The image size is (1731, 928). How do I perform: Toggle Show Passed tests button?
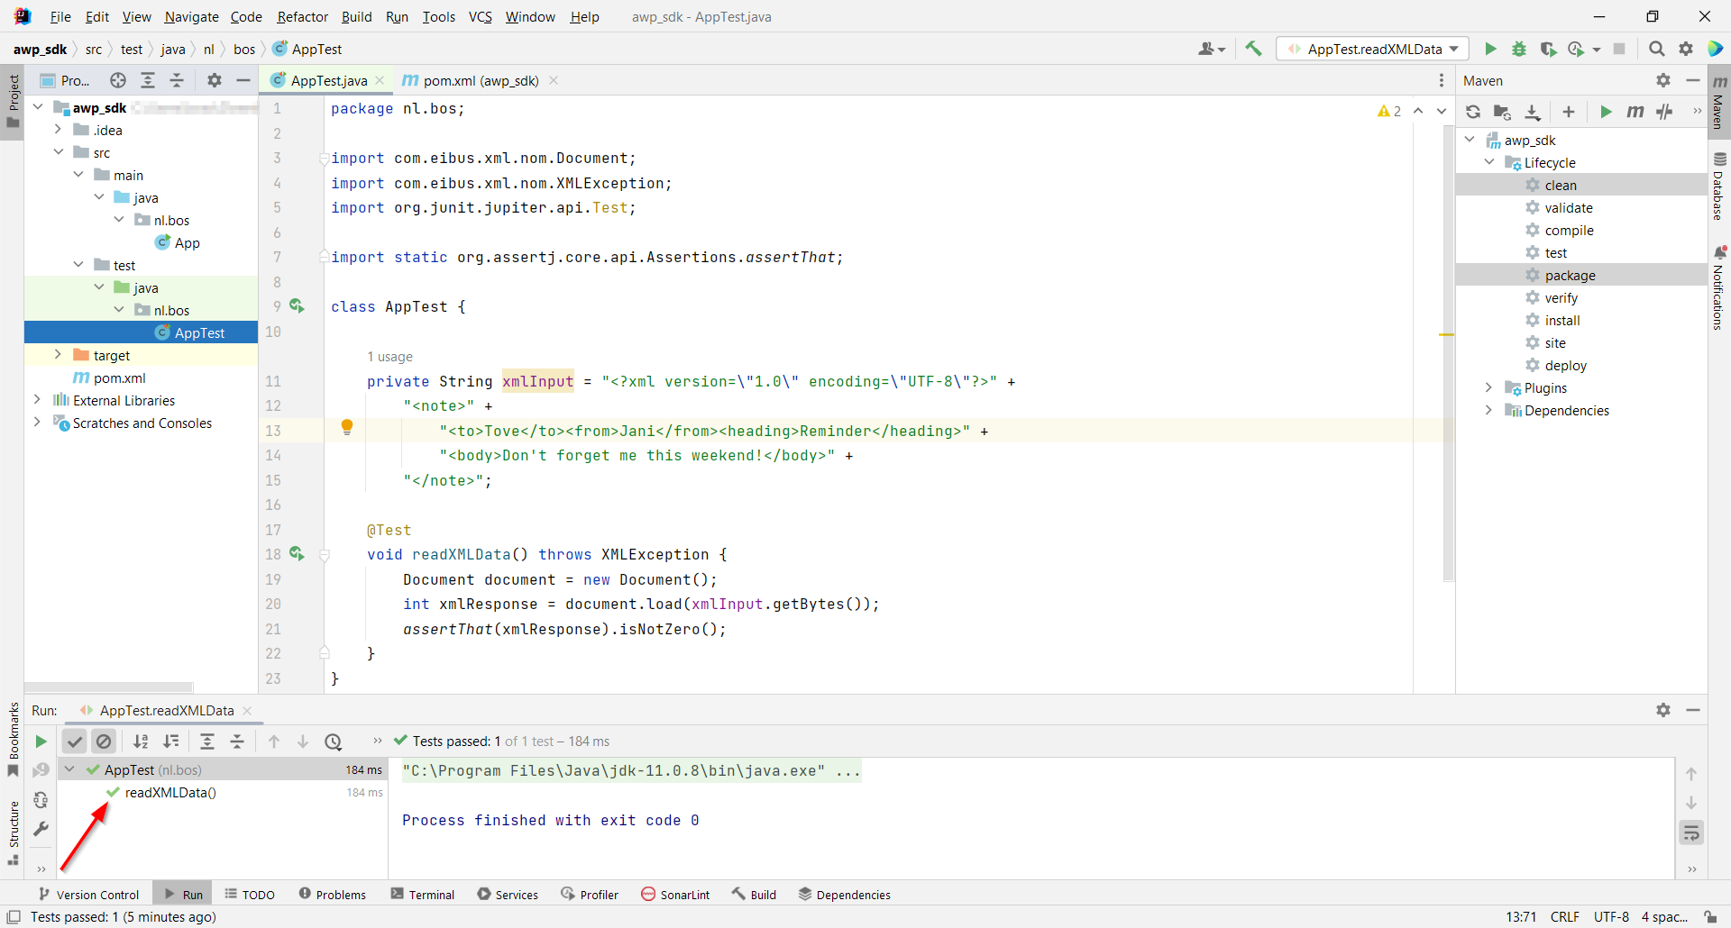[x=75, y=741]
